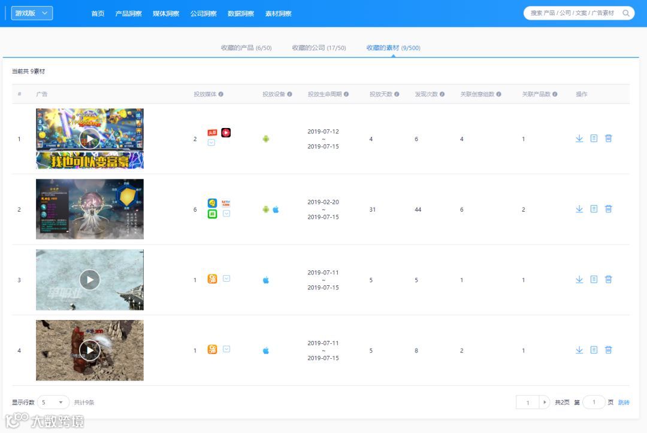Click orange media icon in row 4
Viewport: 647px width, 433px height.
tap(212, 349)
